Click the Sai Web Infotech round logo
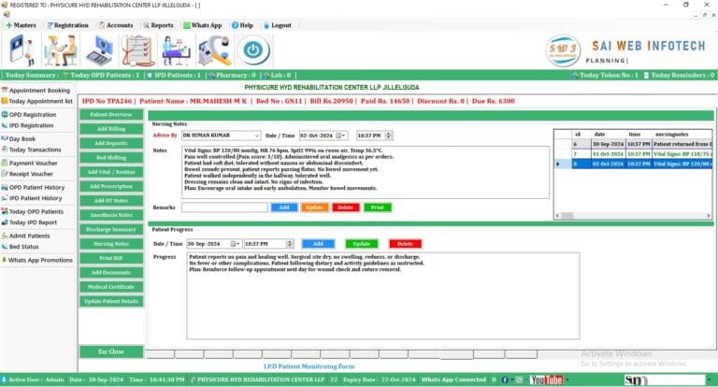This screenshot has width=718, height=387. (x=563, y=50)
